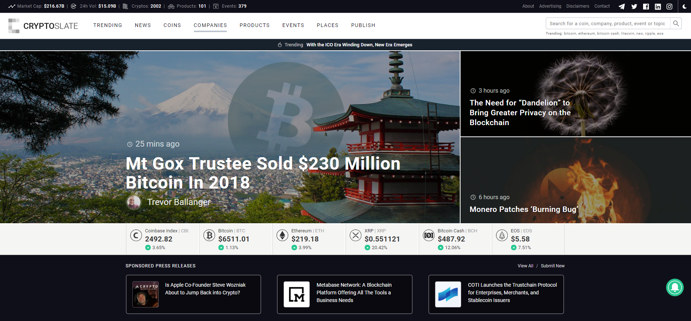Open the Coins menu
This screenshot has height=321, width=691.
click(172, 25)
